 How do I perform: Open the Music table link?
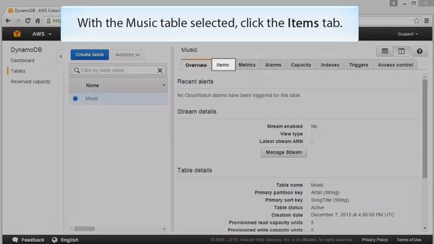pos(92,98)
